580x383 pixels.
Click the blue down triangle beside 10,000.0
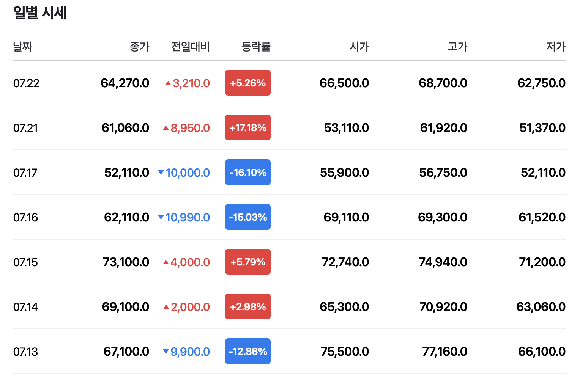(161, 173)
